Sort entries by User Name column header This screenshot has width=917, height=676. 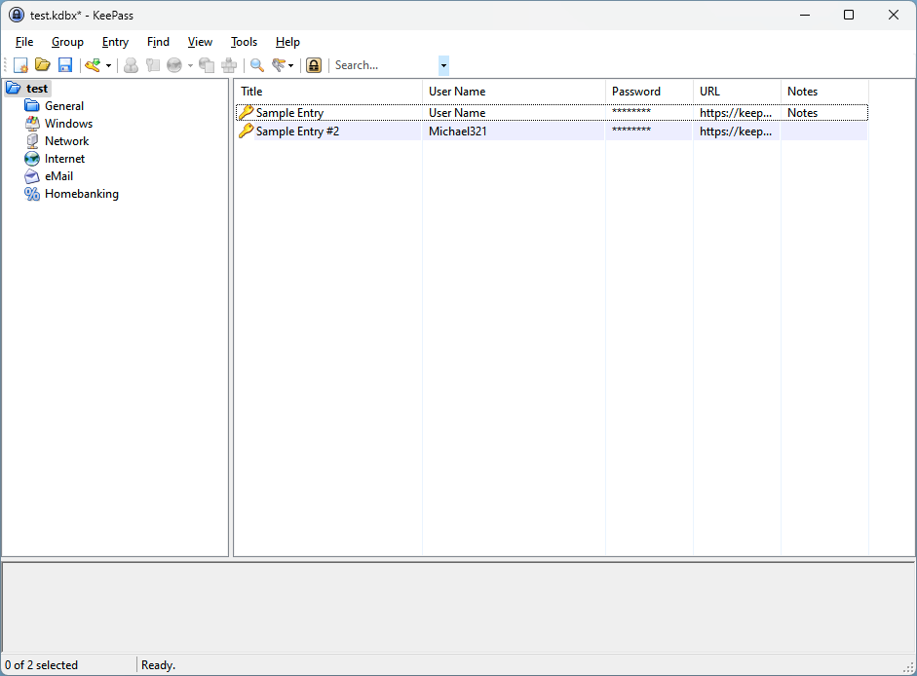click(514, 92)
